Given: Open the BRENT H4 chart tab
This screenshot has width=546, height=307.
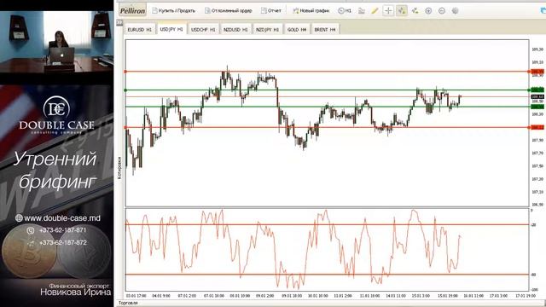Looking at the screenshot, I should (x=324, y=30).
